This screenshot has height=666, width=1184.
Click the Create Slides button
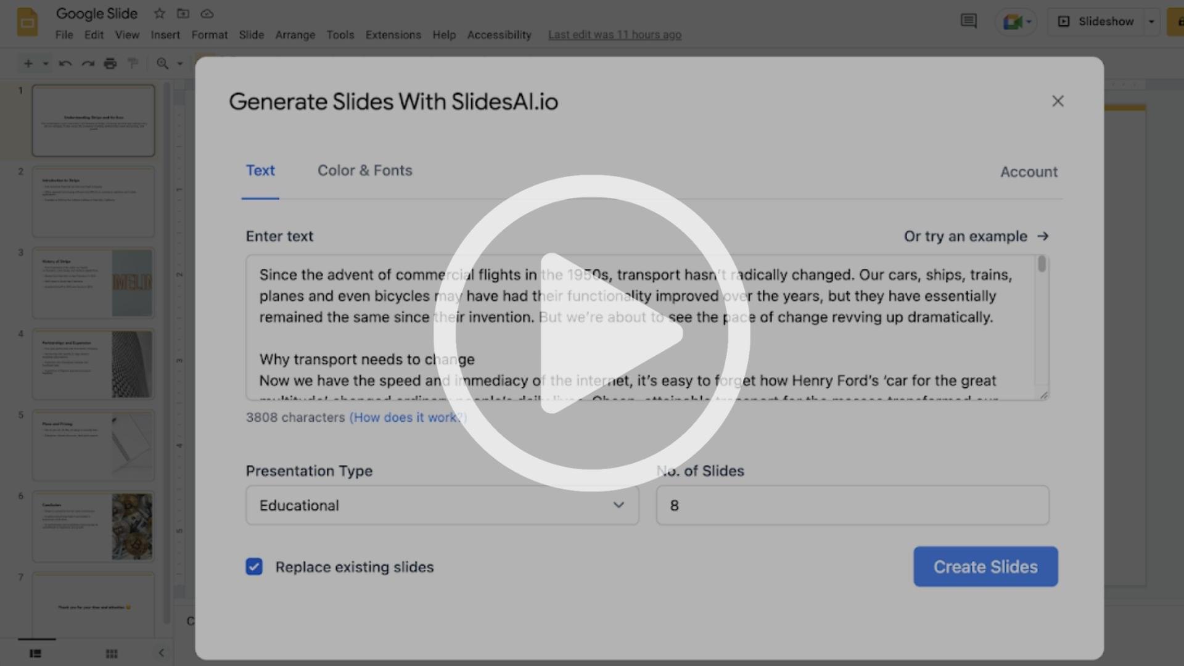[985, 567]
